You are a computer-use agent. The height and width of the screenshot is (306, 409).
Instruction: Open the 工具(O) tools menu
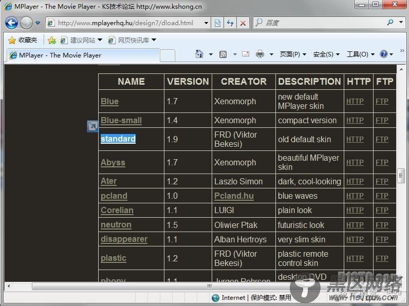click(x=361, y=54)
